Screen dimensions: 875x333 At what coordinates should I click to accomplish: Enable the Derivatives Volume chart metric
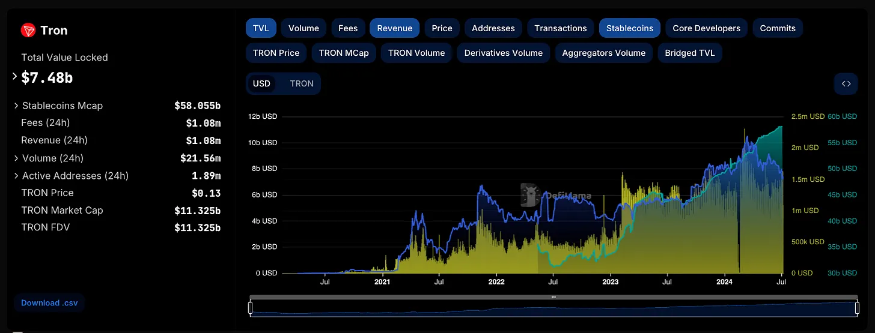coord(504,53)
